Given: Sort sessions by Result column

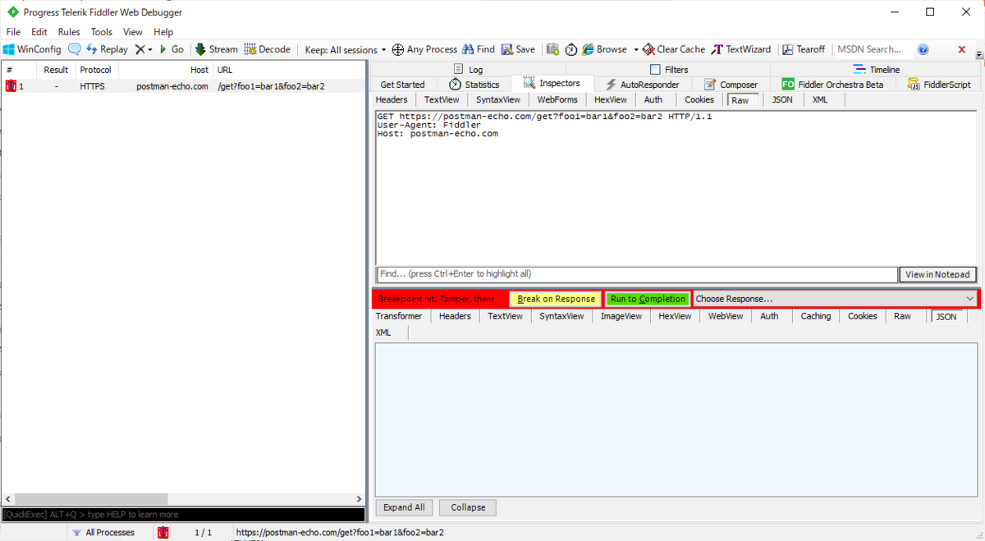Looking at the screenshot, I should [57, 70].
